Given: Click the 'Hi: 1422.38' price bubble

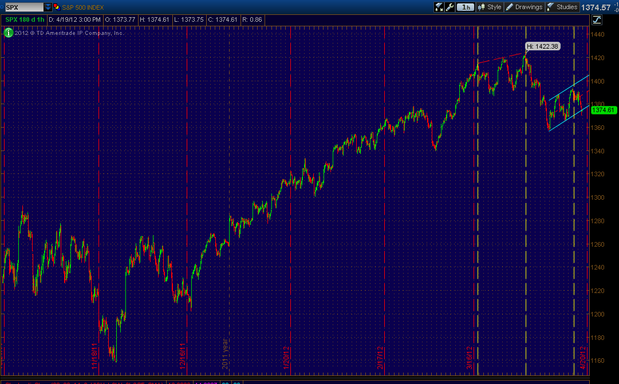Looking at the screenshot, I should pyautogui.click(x=542, y=46).
